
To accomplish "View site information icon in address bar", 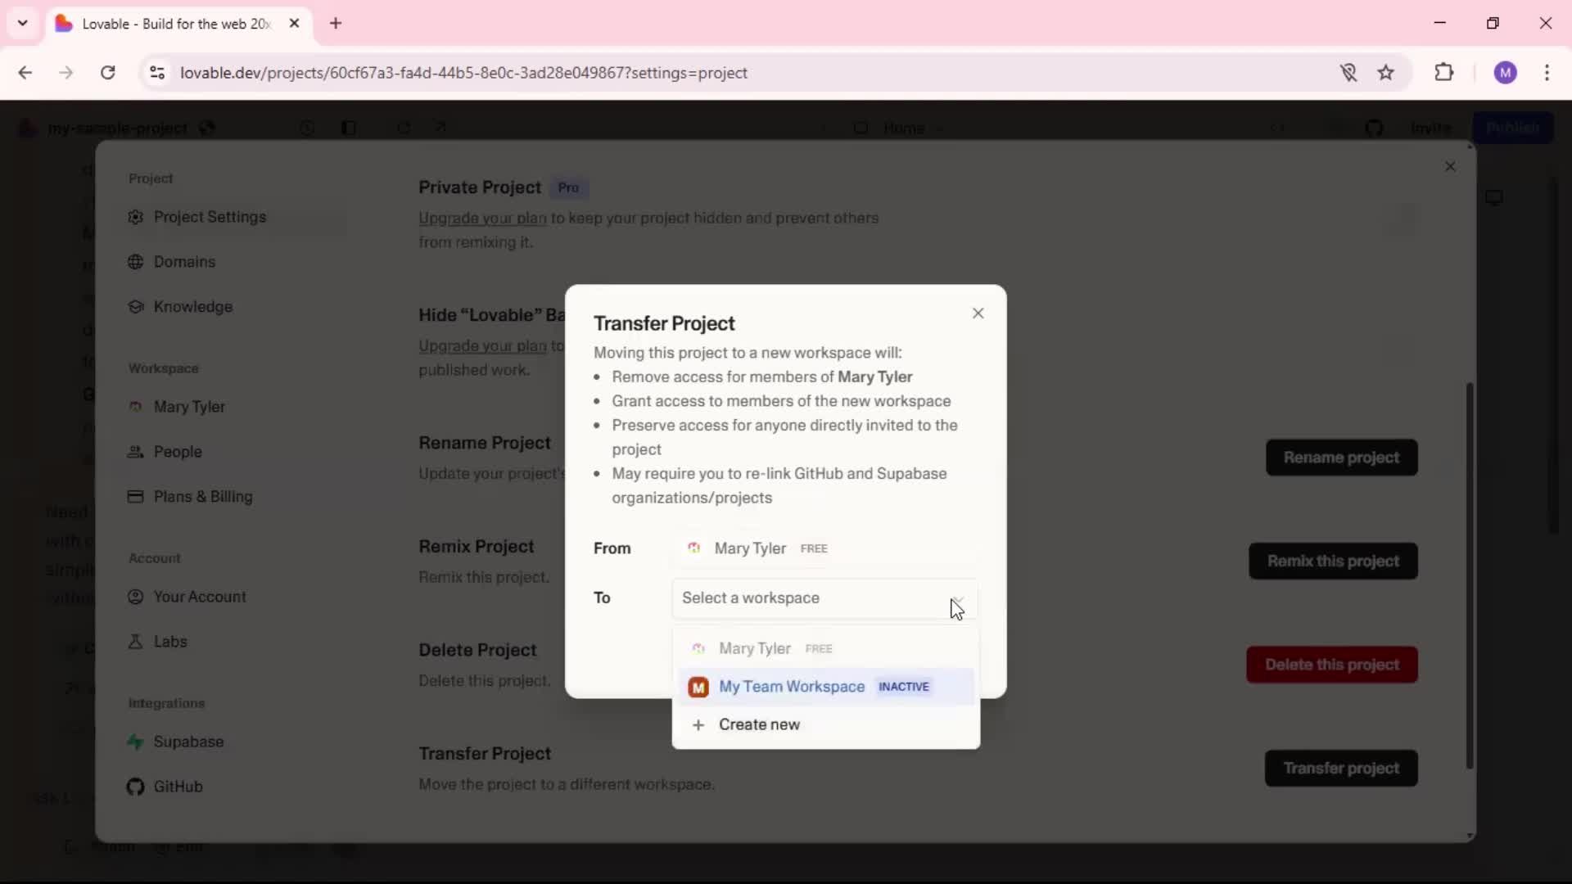I will [x=157, y=73].
